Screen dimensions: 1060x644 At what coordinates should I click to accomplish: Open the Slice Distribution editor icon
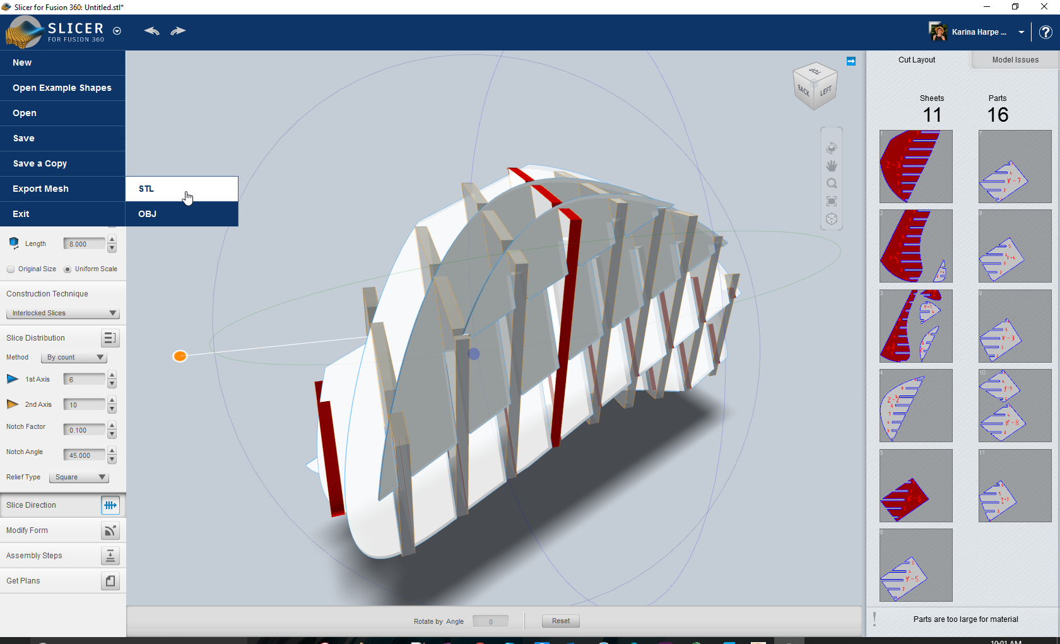[x=110, y=338]
